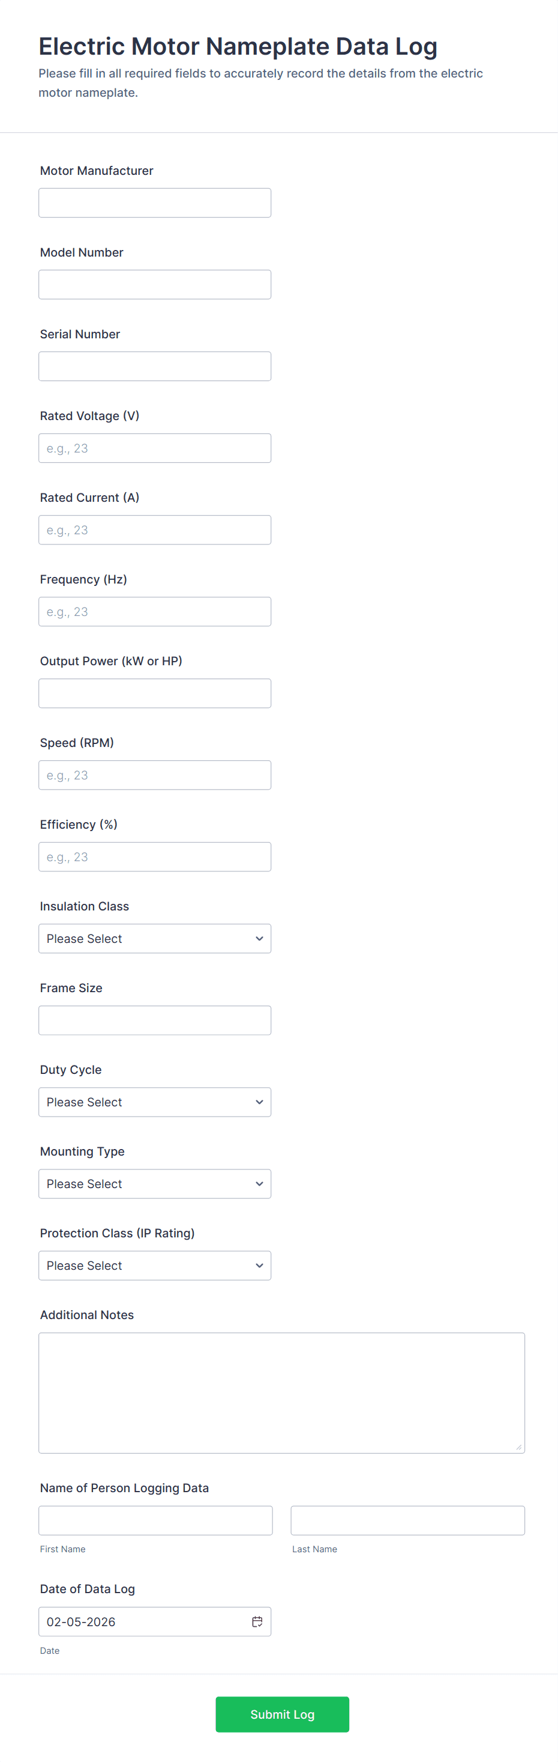Click the Submit Log button
558x1762 pixels.
(282, 1714)
